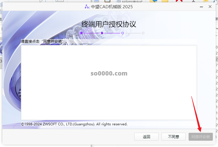
Task: Click inside the empty license agreement text box
Action: click(109, 83)
